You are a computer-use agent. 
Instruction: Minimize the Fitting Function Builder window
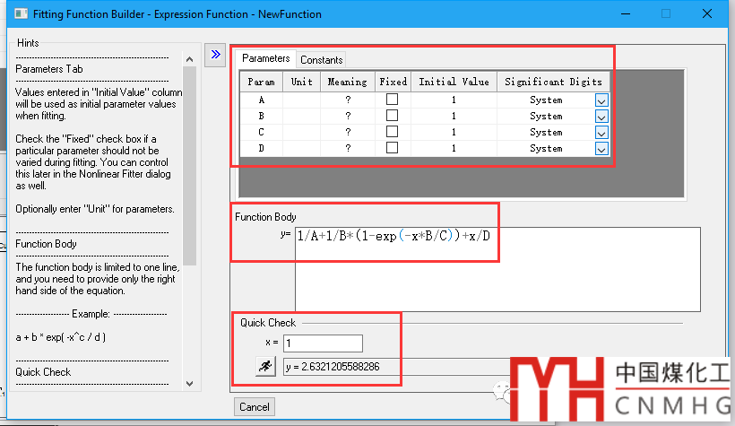click(626, 13)
